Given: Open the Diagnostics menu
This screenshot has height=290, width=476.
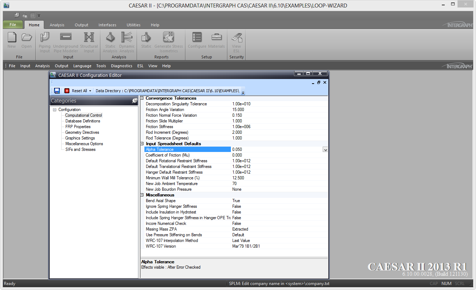Looking at the screenshot, I should click(122, 66).
